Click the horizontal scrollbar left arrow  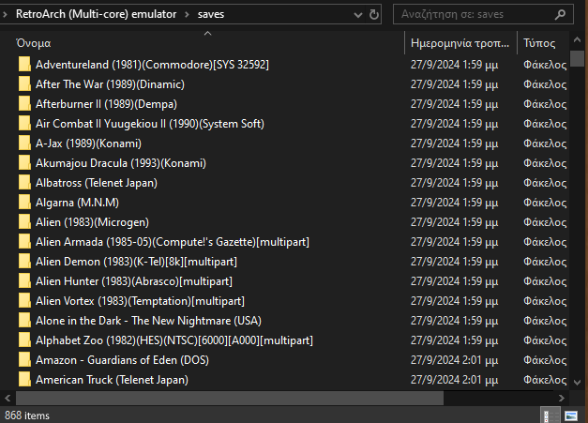pos(8,398)
